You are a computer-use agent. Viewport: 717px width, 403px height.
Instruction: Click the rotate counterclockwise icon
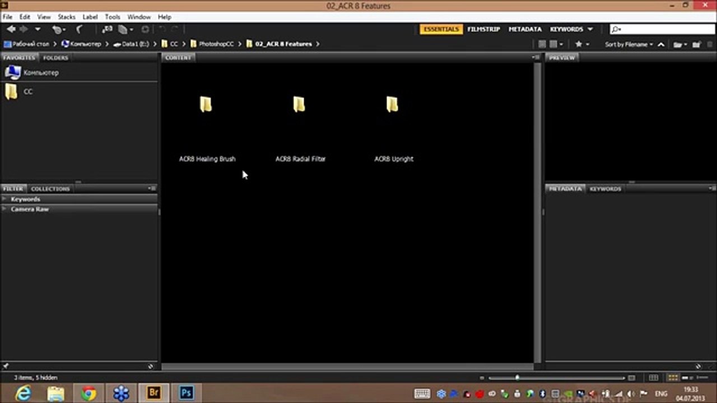click(x=162, y=29)
